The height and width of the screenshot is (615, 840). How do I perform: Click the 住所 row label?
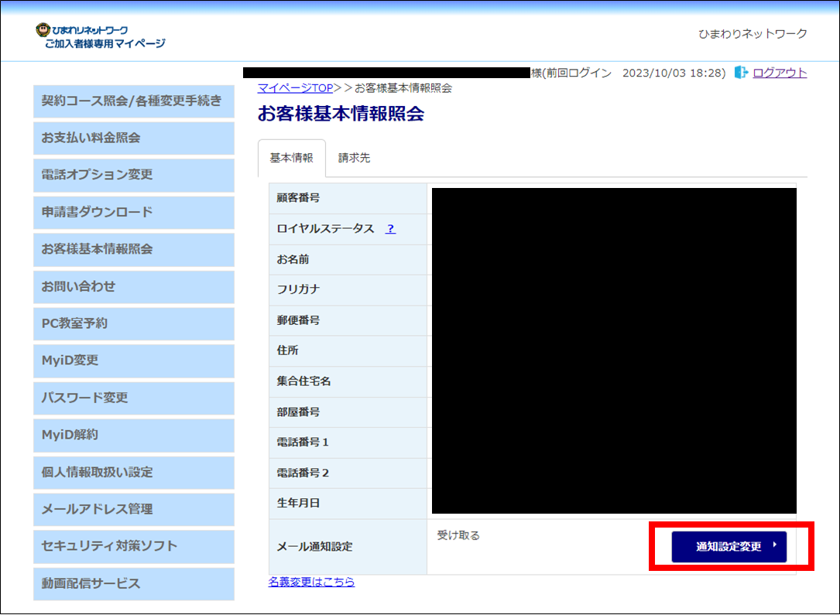click(x=288, y=350)
